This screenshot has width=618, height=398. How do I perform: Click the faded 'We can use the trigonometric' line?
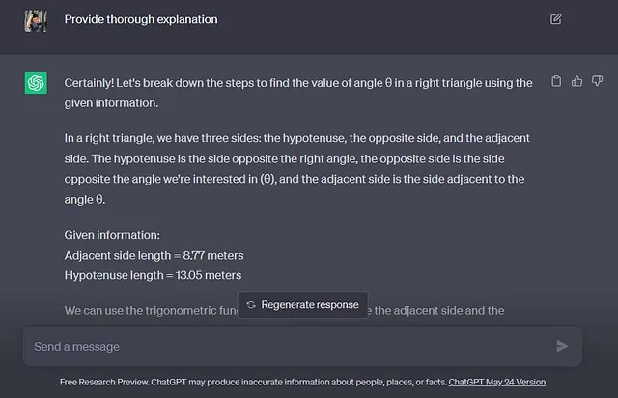tap(284, 311)
